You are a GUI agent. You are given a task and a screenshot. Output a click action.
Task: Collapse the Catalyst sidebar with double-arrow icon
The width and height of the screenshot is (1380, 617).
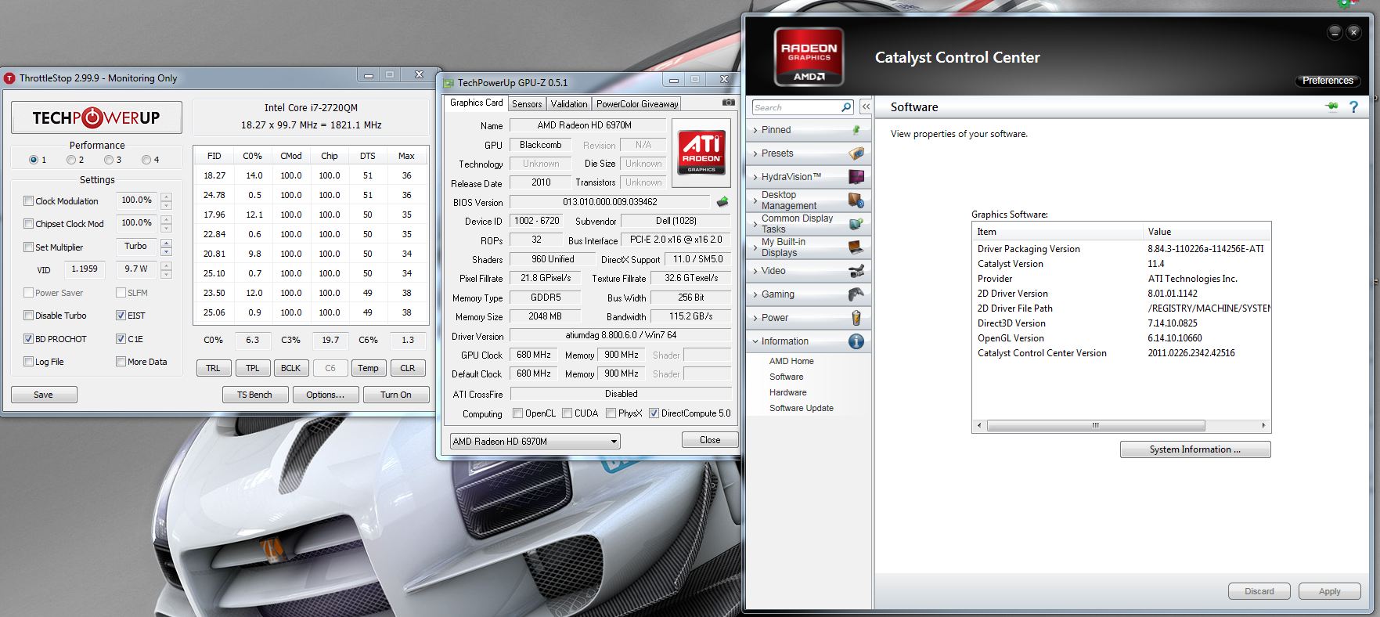coord(866,106)
